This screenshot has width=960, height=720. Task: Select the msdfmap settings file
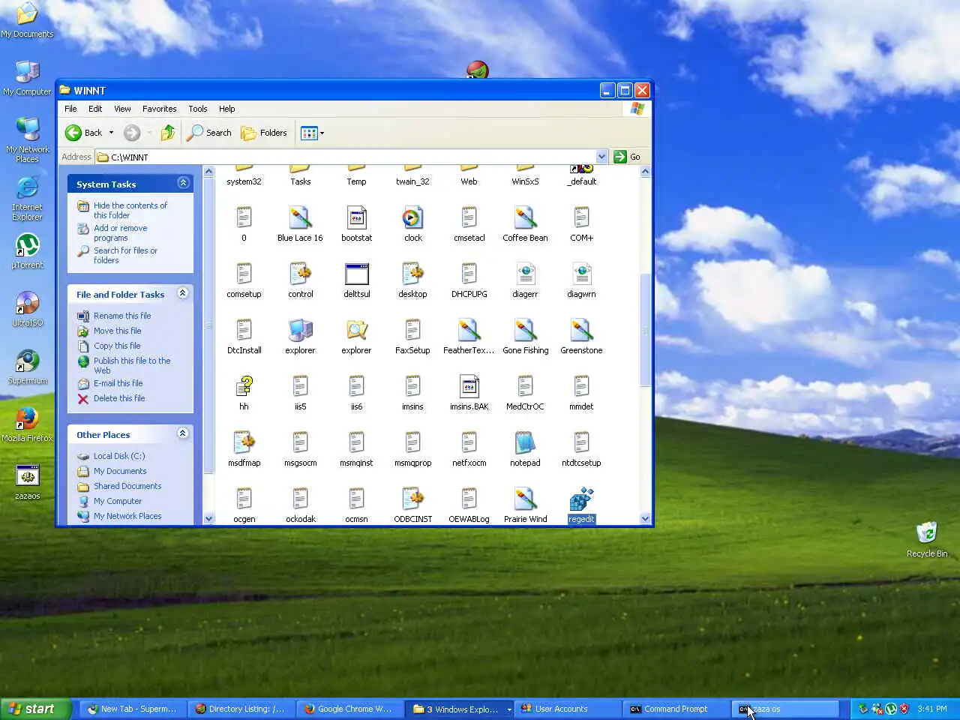pyautogui.click(x=244, y=443)
